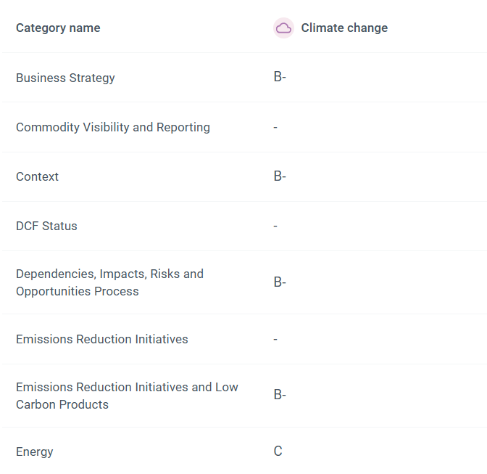Click the Climate change header text
This screenshot has width=487, height=474.
pos(344,28)
